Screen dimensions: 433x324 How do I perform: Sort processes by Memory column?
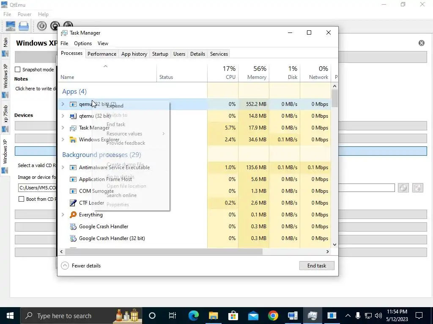coord(254,73)
